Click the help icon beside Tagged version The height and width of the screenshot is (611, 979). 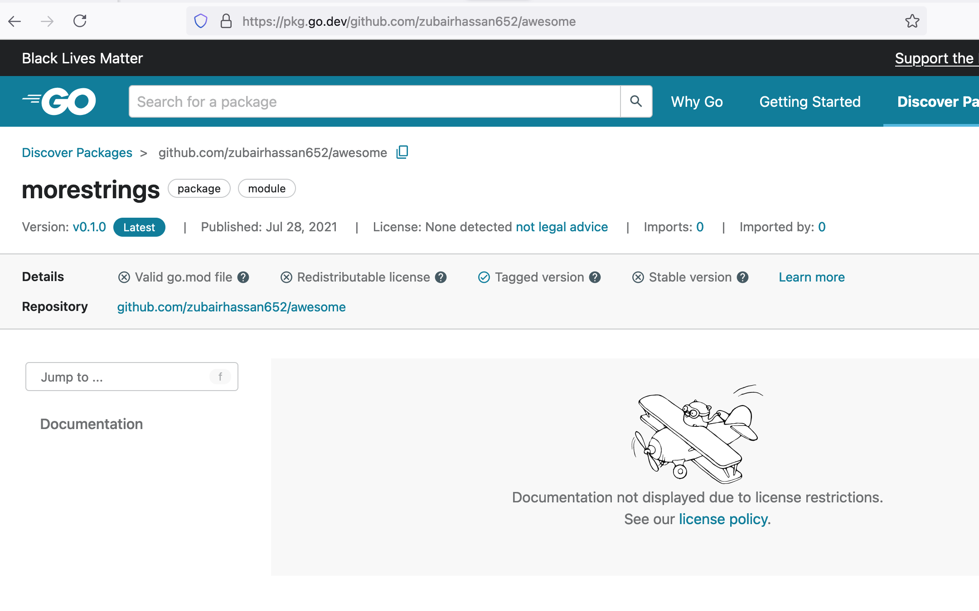coord(594,277)
